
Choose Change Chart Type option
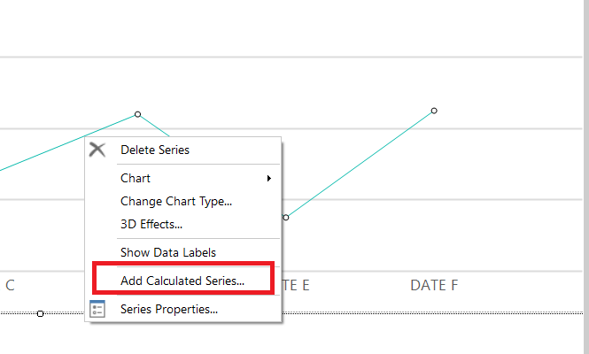pyautogui.click(x=176, y=201)
